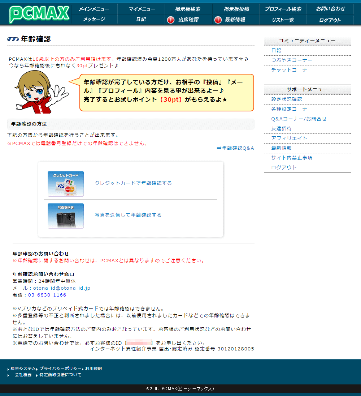Click the コミュニティーメニュー sidebar header

(x=307, y=41)
